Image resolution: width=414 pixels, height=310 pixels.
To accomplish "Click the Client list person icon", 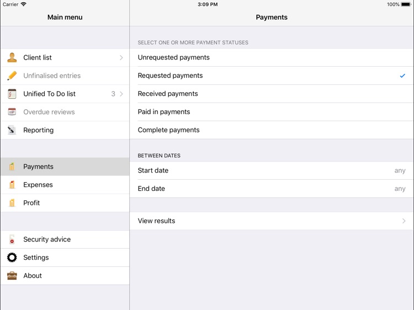I will [12, 57].
